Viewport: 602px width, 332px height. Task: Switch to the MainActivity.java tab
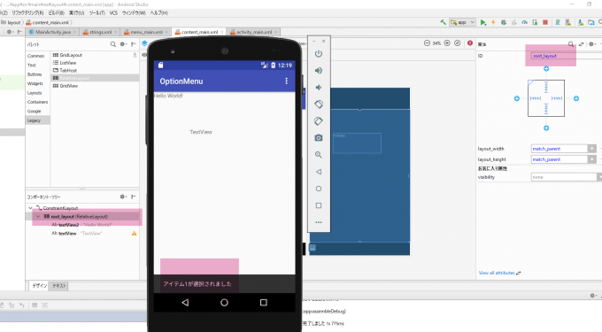click(52, 32)
